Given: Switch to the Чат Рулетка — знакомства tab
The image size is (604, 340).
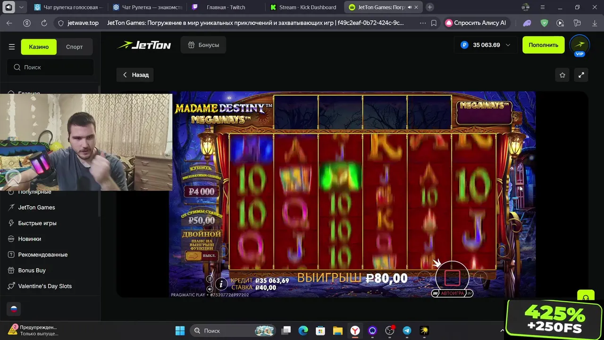Looking at the screenshot, I should pos(147,7).
